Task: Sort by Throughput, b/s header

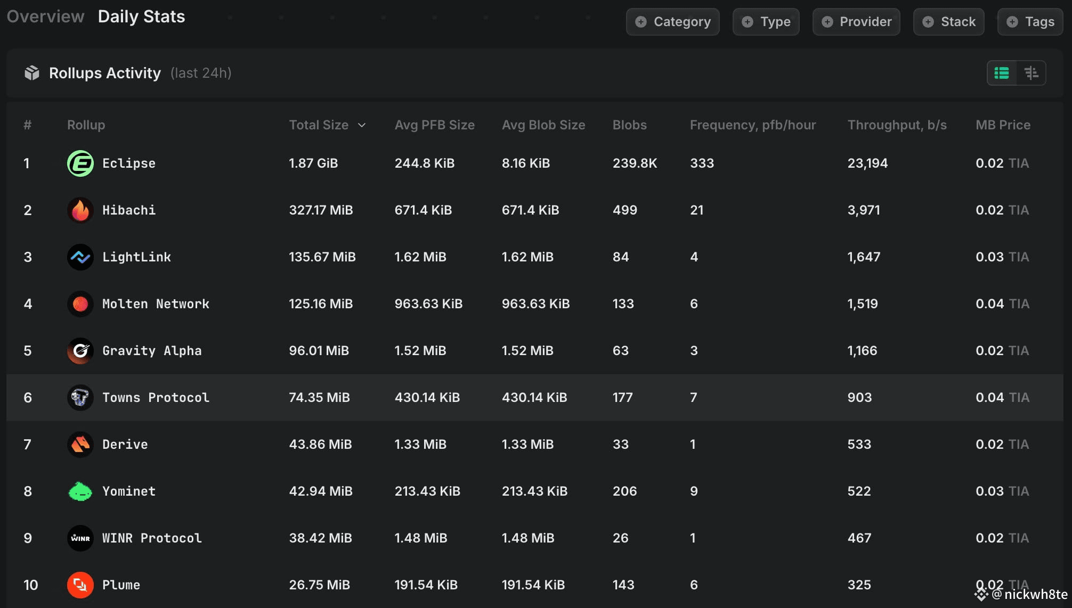Action: point(897,125)
